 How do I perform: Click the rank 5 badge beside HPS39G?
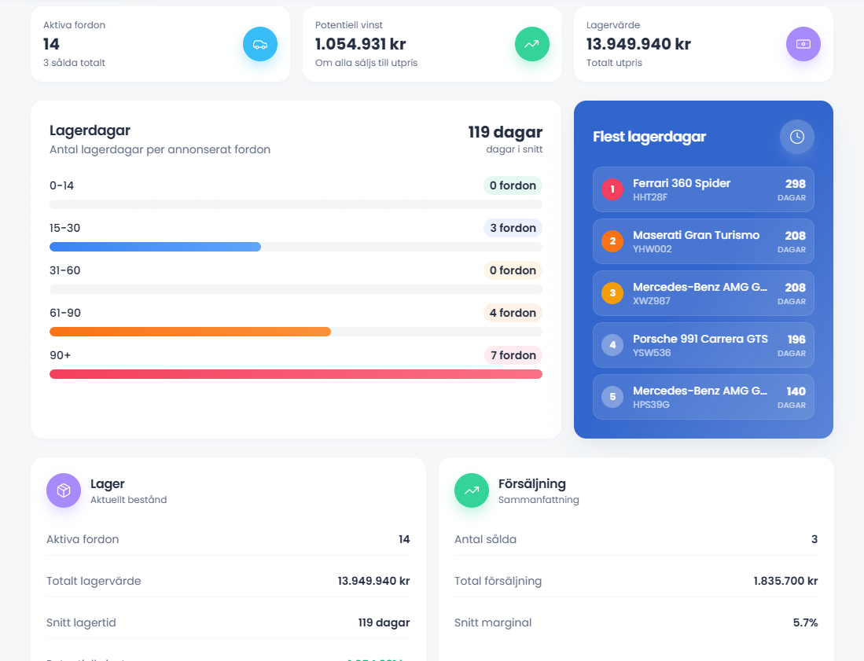coord(612,397)
